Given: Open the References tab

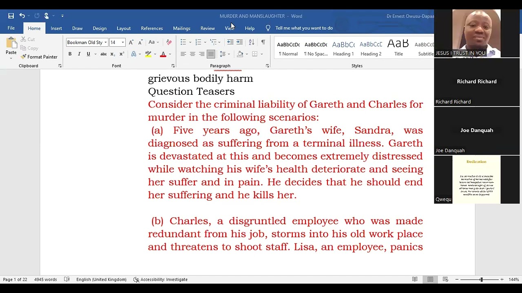Looking at the screenshot, I should (152, 28).
